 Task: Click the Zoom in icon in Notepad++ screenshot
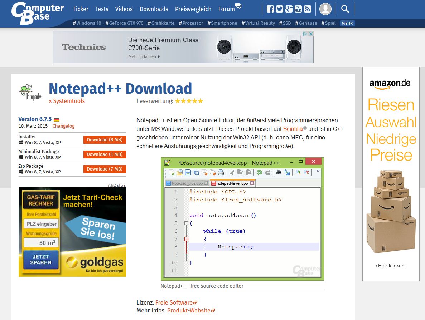[298, 172]
